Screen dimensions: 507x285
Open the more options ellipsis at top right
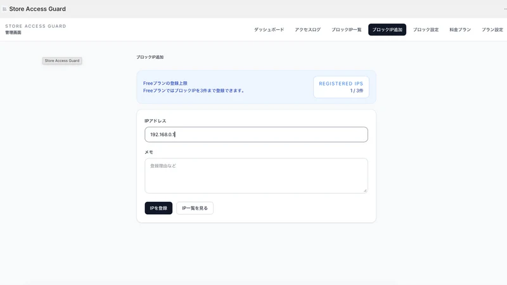[505, 9]
